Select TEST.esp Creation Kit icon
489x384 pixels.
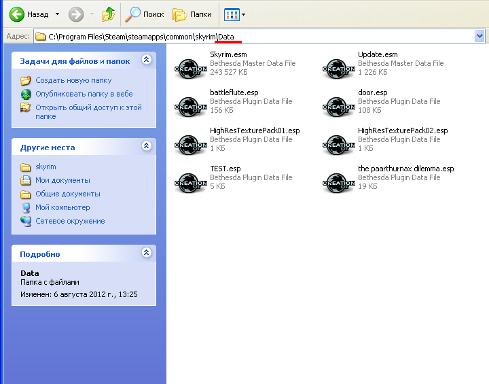[191, 183]
